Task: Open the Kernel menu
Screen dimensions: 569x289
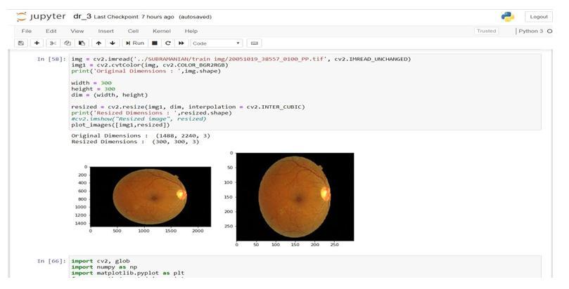Action: coord(162,31)
